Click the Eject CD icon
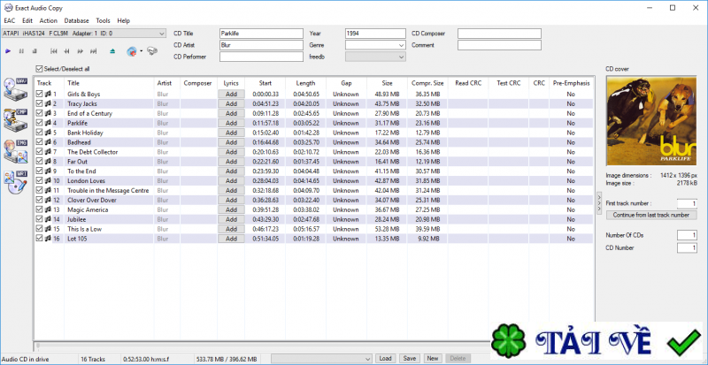 [113, 51]
